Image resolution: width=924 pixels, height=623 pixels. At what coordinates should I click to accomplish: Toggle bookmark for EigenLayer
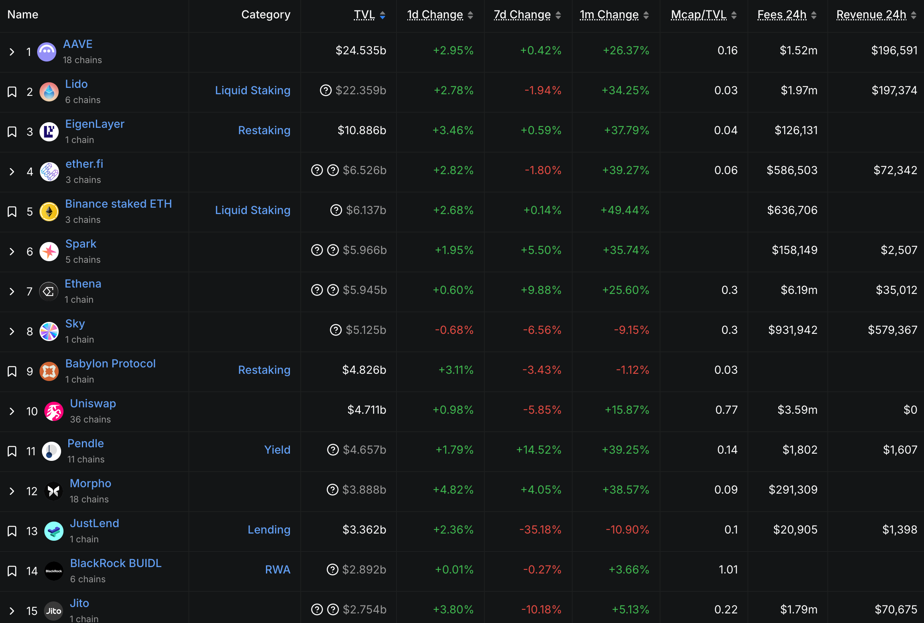[x=12, y=132]
